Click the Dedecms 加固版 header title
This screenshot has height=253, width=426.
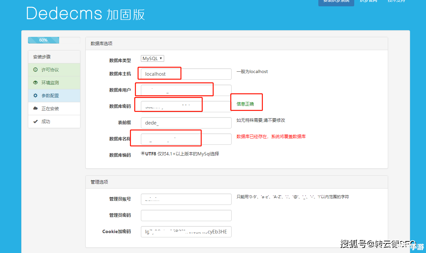(85, 14)
